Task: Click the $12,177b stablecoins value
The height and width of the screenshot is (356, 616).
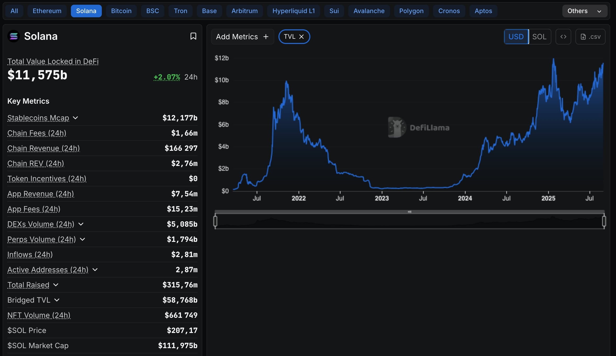Action: 180,118
